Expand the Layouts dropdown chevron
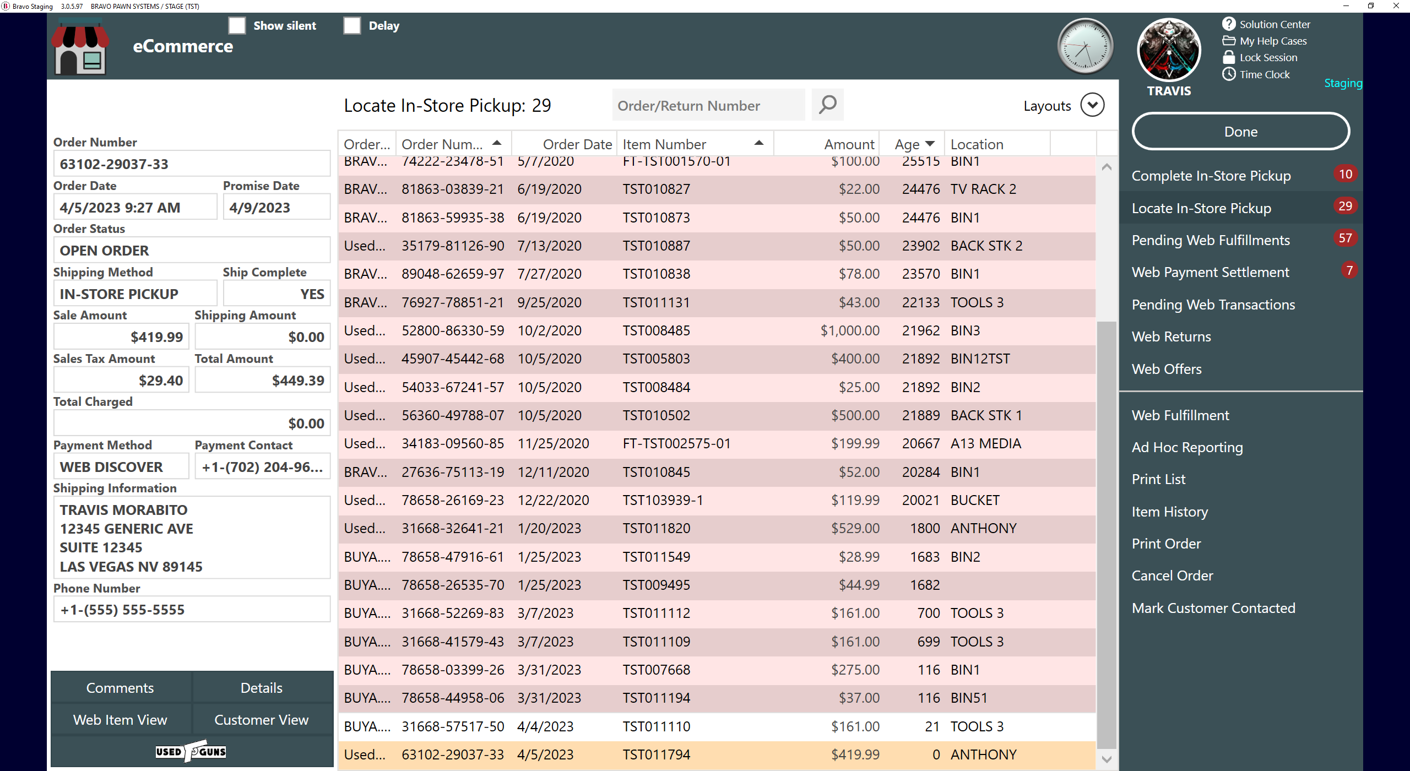 pos(1092,105)
